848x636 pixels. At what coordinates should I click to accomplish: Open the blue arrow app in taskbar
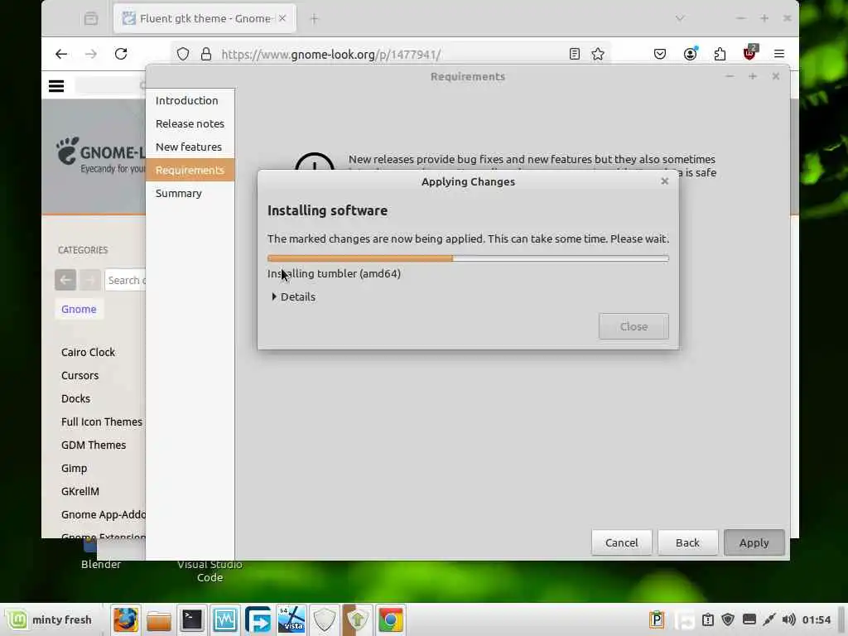(258, 619)
